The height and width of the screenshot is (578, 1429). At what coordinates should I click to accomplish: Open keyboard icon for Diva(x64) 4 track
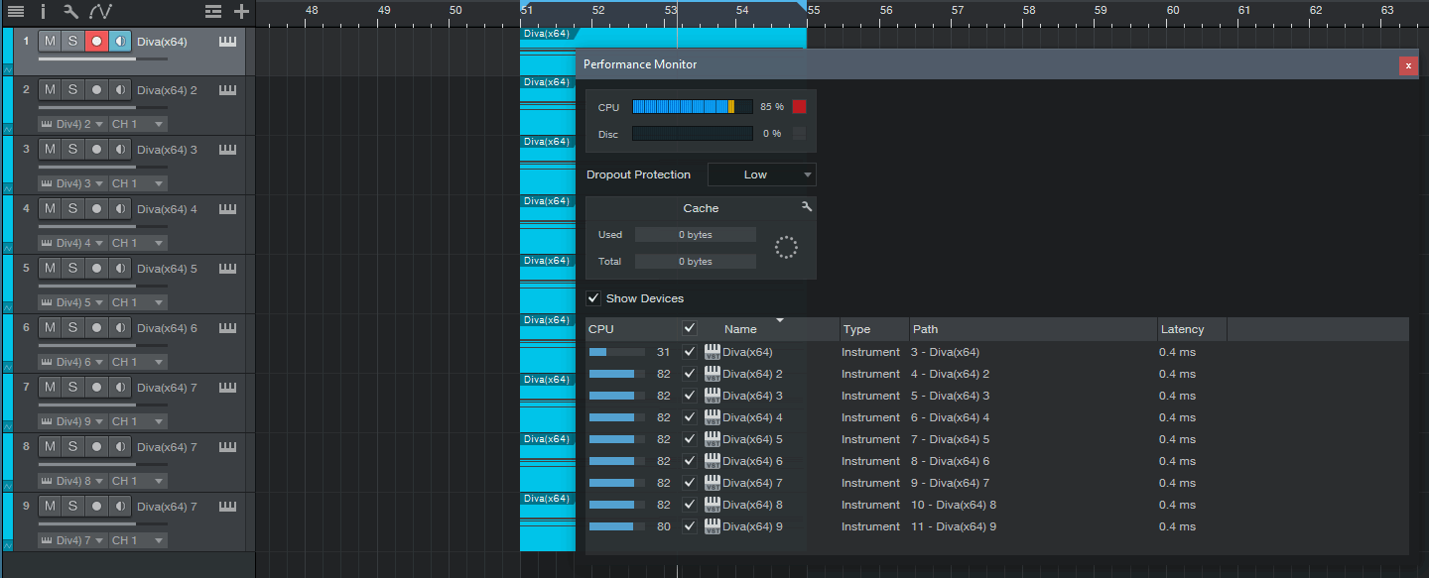(x=228, y=209)
